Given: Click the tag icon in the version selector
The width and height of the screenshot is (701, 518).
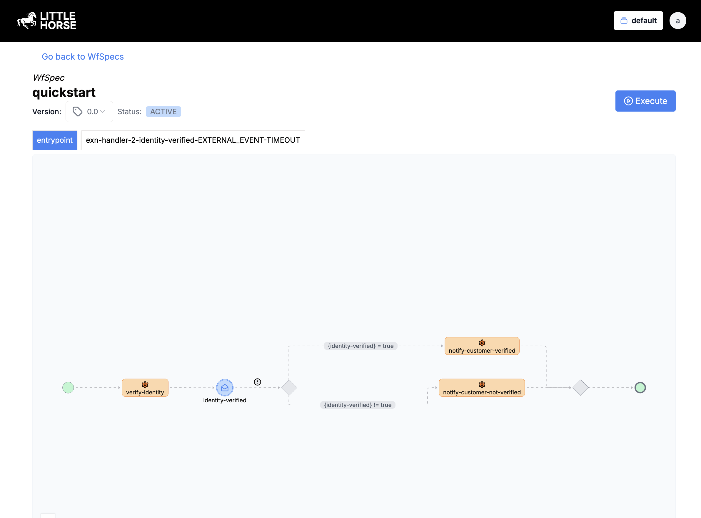Looking at the screenshot, I should (x=78, y=111).
